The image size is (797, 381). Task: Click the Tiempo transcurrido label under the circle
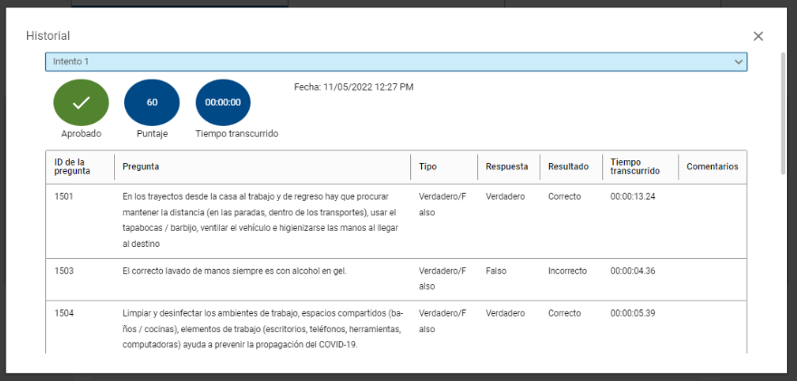click(237, 134)
